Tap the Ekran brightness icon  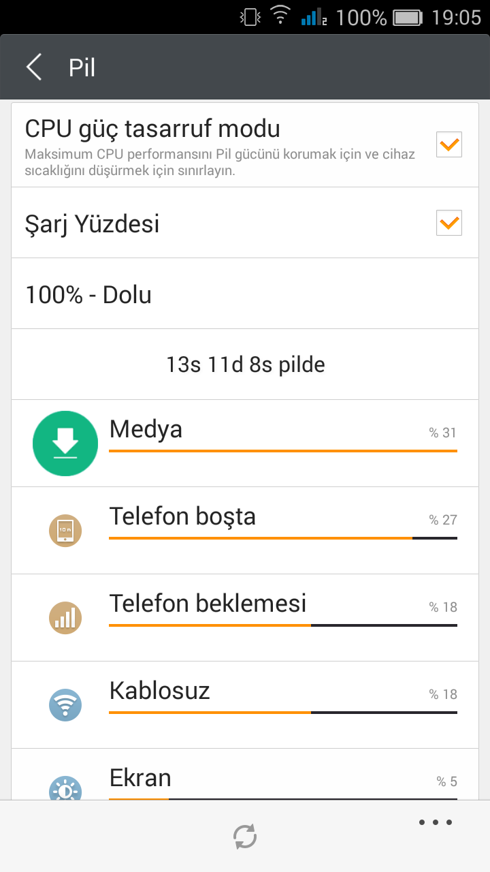[x=65, y=789]
